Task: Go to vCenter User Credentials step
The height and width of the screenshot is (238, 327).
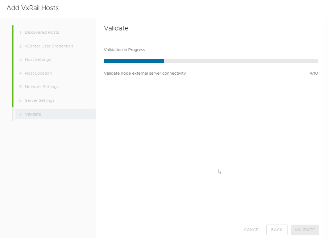Action: (x=46, y=46)
